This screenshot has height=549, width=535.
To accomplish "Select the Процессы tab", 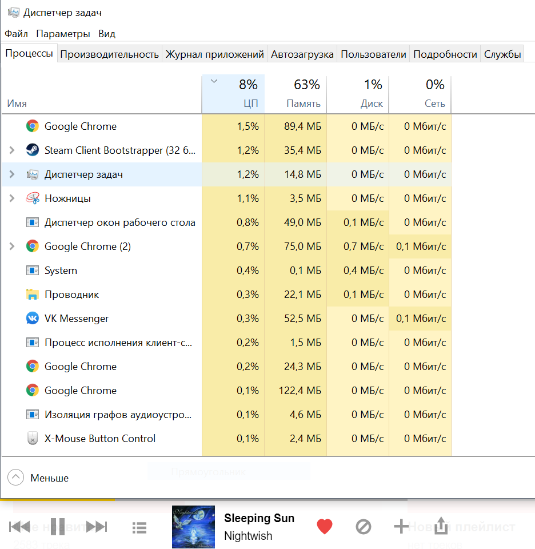I will (x=29, y=53).
